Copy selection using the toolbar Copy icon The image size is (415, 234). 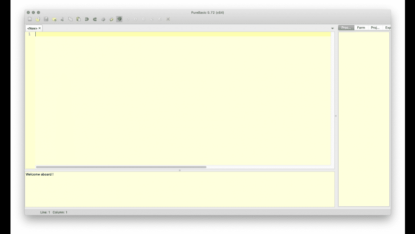[71, 19]
